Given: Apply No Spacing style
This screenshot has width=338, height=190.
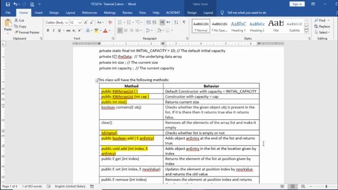Looking at the screenshot, I should coord(220,26).
